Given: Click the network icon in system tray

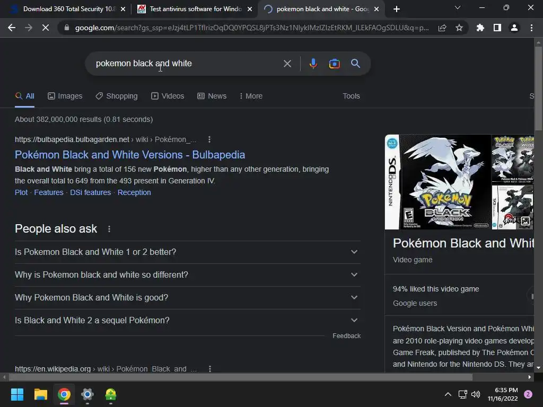Looking at the screenshot, I should click(x=462, y=394).
